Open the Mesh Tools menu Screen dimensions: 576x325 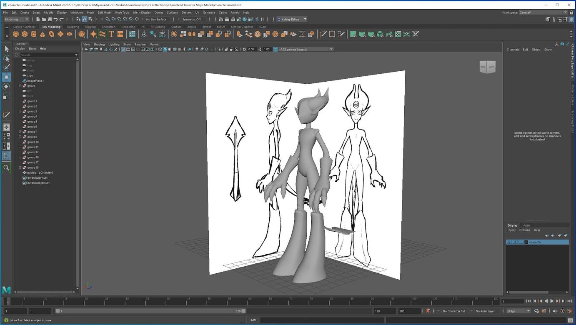[122, 12]
